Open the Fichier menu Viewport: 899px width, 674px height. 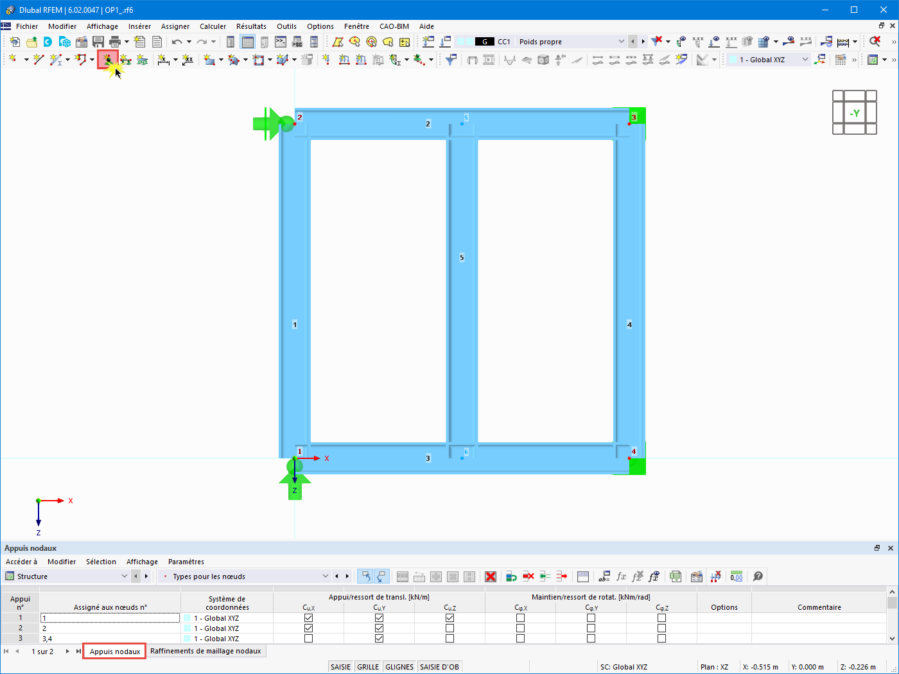tap(27, 26)
